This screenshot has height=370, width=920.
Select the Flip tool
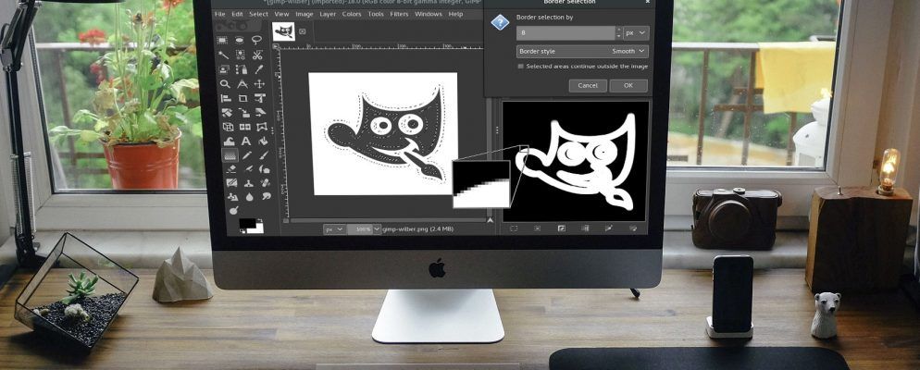(x=244, y=128)
